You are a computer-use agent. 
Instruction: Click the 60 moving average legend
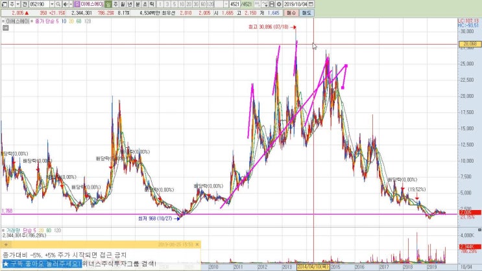[78, 21]
